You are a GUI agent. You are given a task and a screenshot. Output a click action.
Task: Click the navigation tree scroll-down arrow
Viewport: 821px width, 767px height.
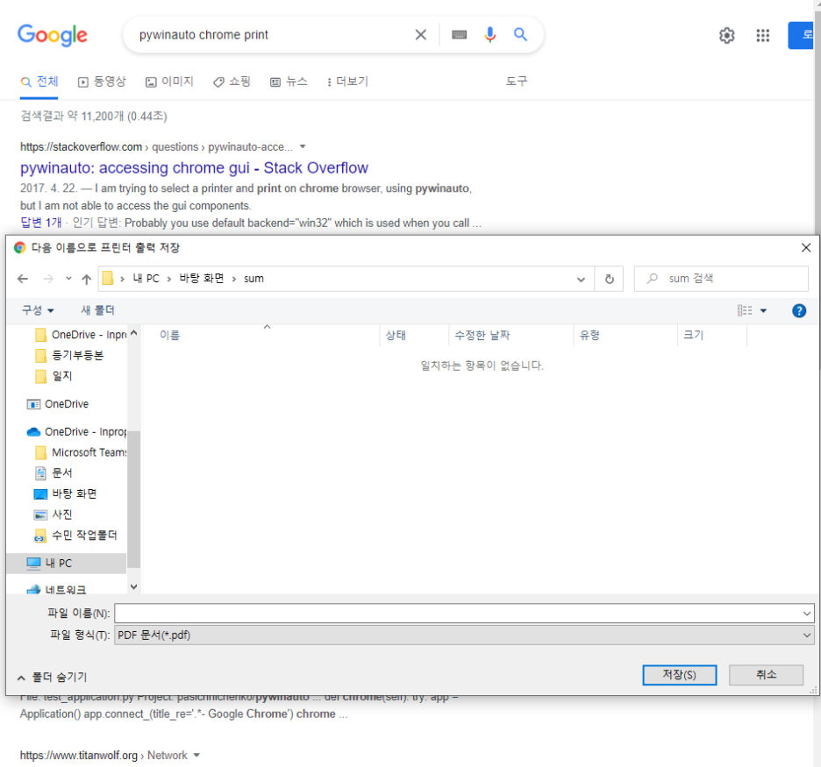click(x=134, y=587)
